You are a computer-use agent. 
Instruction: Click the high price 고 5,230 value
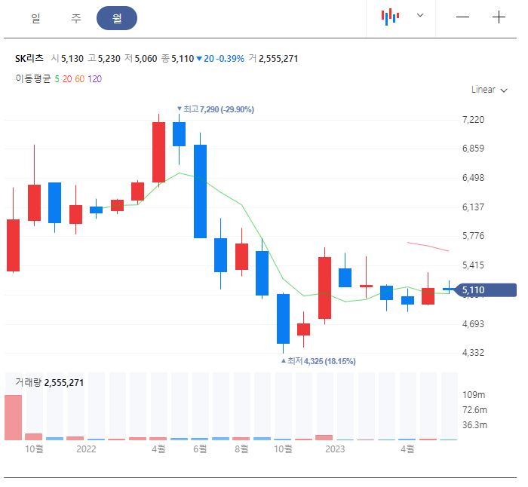[x=104, y=59]
